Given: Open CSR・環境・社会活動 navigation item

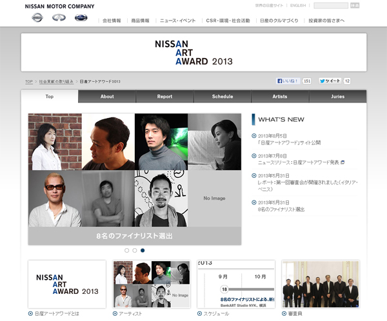Looking at the screenshot, I should [x=228, y=21].
